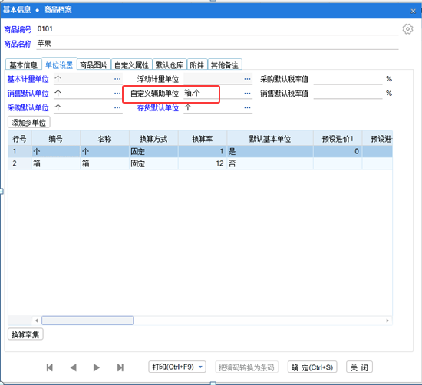Open the 自定义属性 tab
422x385 pixels.
pos(132,65)
